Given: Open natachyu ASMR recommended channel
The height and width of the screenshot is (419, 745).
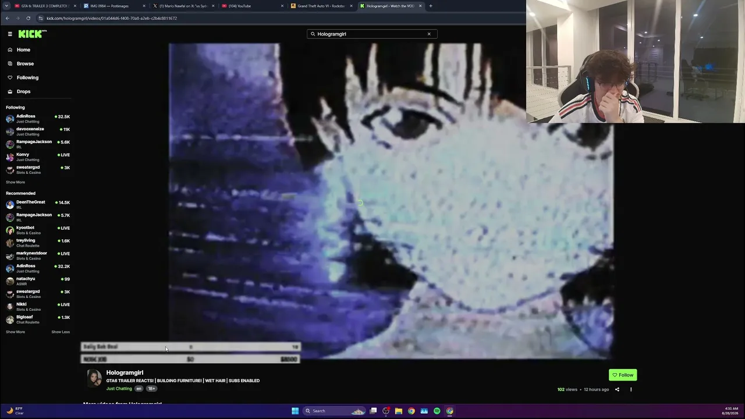Looking at the screenshot, I should pos(38,281).
